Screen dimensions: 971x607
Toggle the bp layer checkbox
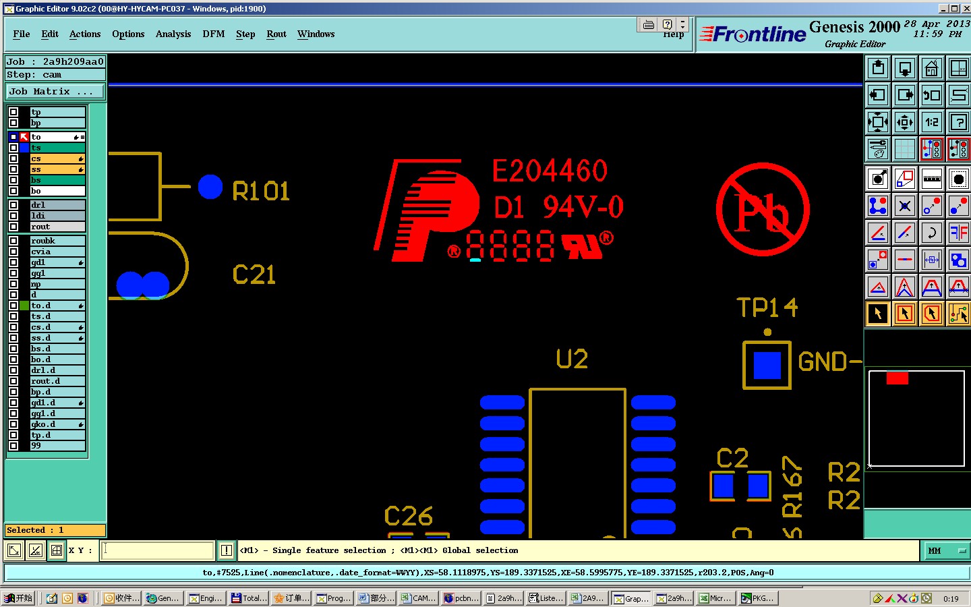point(13,123)
